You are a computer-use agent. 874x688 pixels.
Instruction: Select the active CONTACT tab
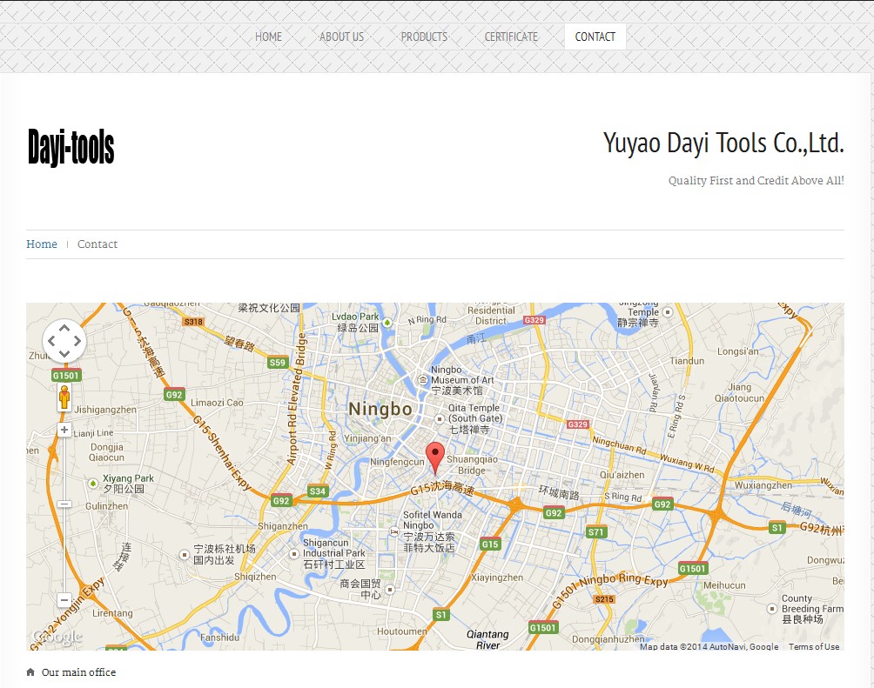595,37
